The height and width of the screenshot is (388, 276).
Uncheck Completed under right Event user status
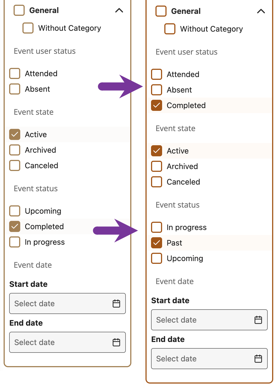(157, 105)
